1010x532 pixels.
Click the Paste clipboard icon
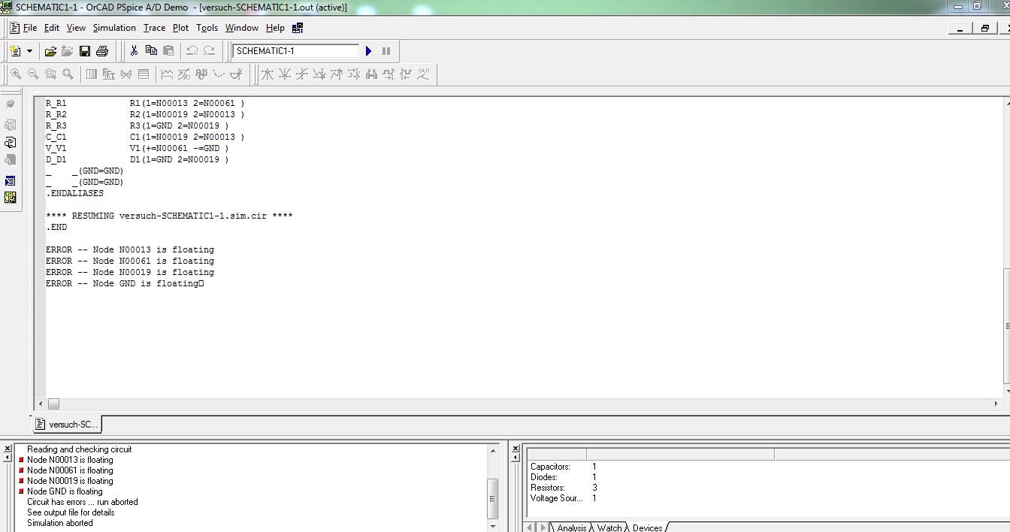168,51
